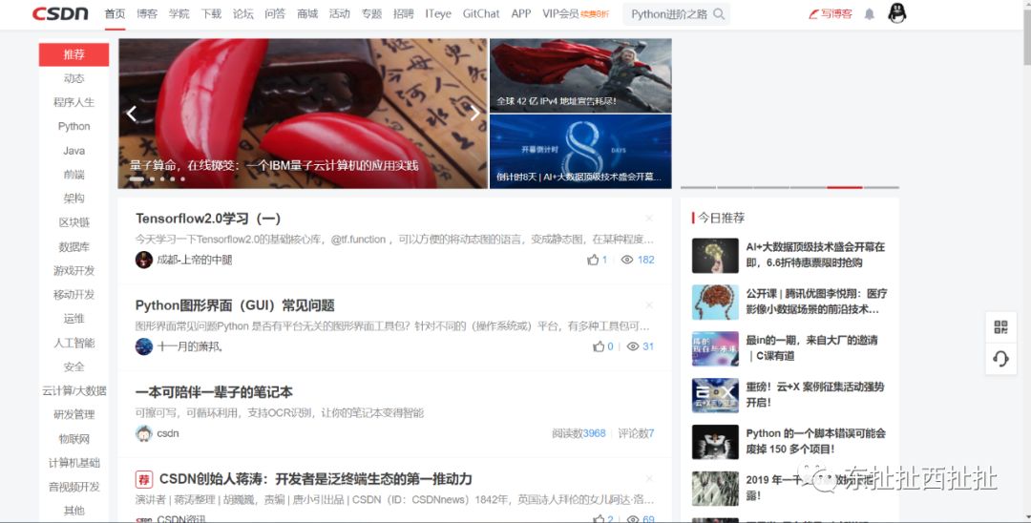The image size is (1031, 523).
Task: Dismiss the Python图形界面 article
Action: [649, 304]
